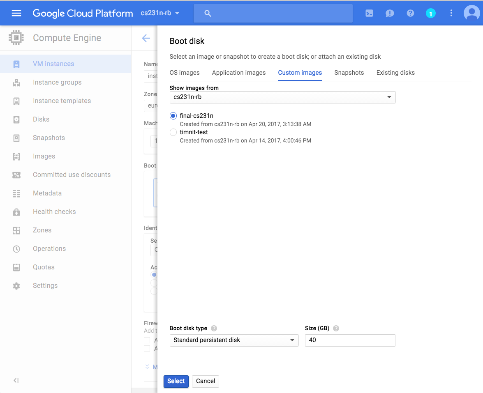Click the user account avatar
The height and width of the screenshot is (393, 483).
pos(471,13)
